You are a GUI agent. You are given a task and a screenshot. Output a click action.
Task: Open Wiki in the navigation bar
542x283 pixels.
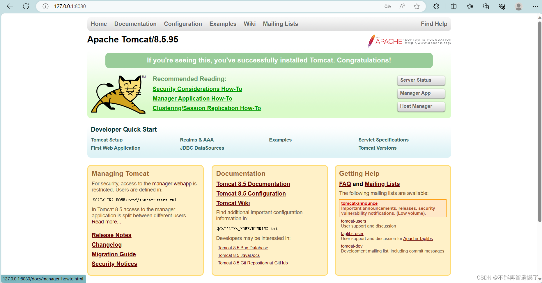(x=249, y=24)
